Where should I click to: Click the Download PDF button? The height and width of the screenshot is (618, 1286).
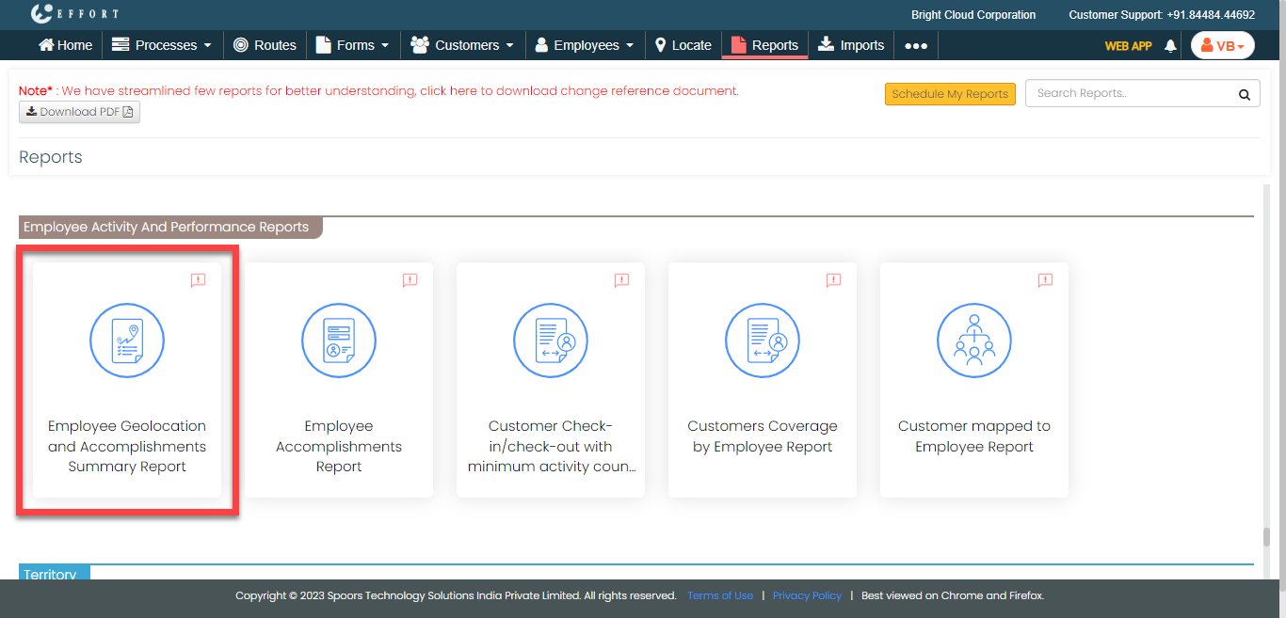click(79, 112)
